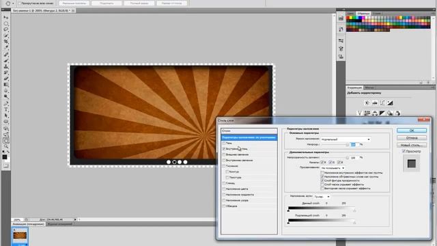Click OK in Layer Style dialog

pyautogui.click(x=412, y=131)
